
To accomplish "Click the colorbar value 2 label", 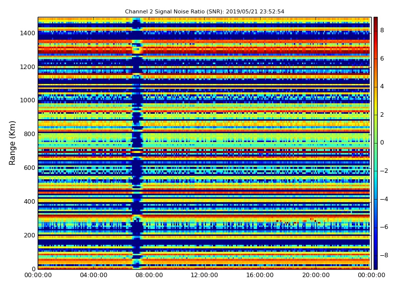I will [382, 115].
